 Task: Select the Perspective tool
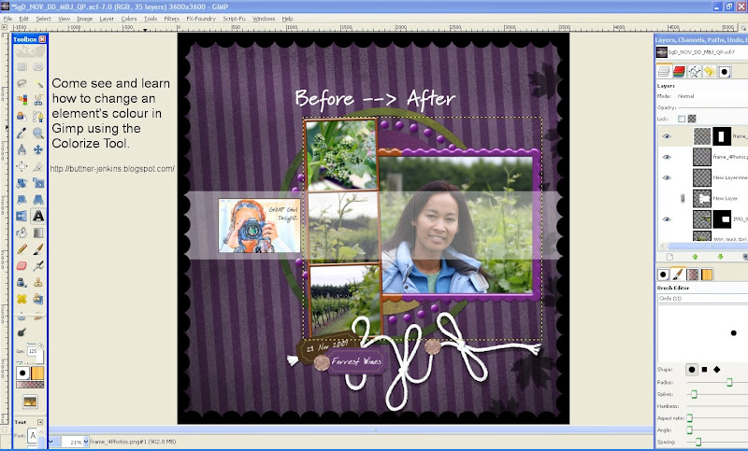point(38,199)
